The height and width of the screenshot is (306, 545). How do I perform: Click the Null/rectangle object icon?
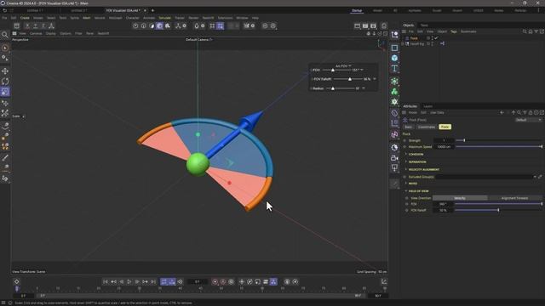[x=394, y=48]
